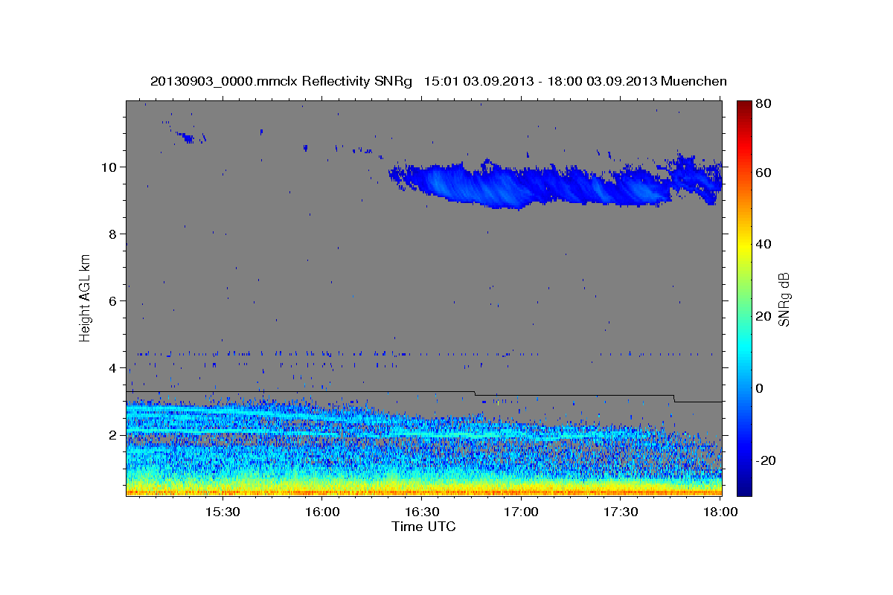
Task: Click the 'Time UTC' axis label
Action: pyautogui.click(x=423, y=527)
